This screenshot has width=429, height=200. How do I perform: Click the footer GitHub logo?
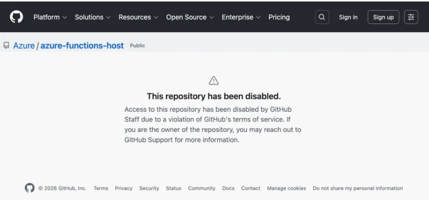(x=30, y=188)
